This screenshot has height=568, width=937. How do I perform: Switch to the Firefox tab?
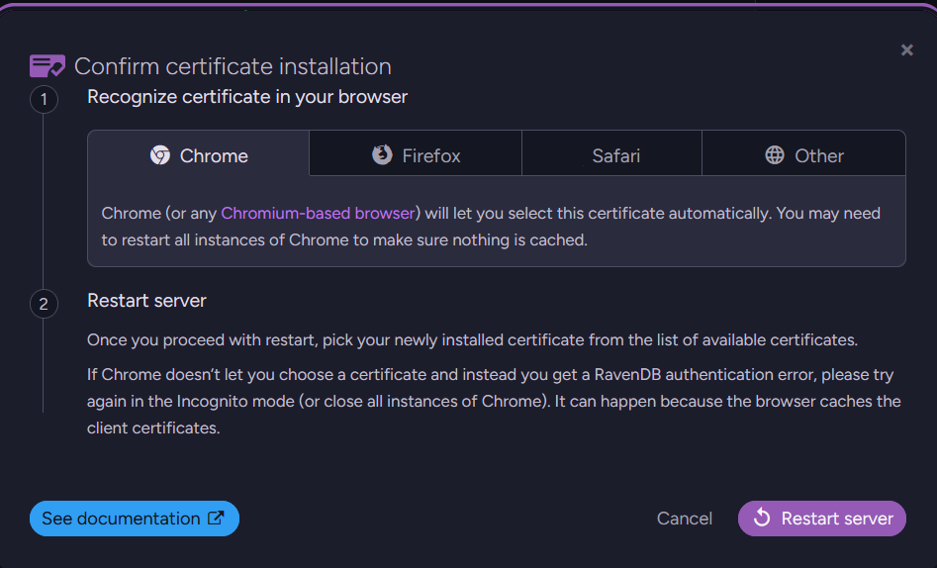(x=416, y=155)
